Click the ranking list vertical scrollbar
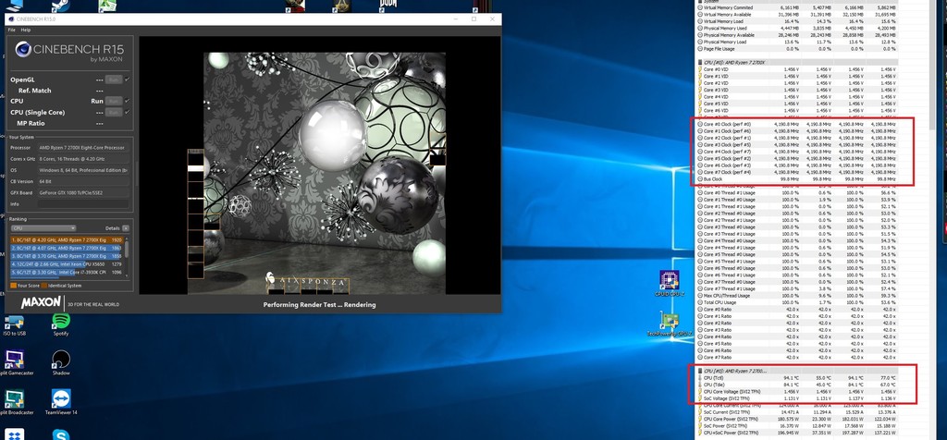947x440 pixels. tap(126, 256)
